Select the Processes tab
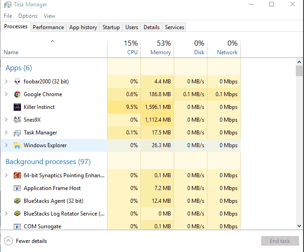304x252 pixels. tap(15, 26)
